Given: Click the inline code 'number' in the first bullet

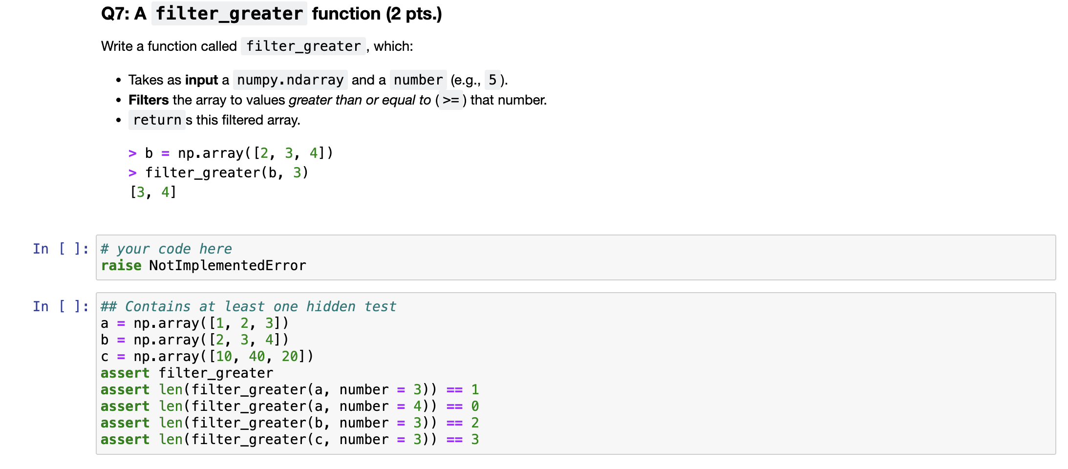Looking at the screenshot, I should (418, 80).
